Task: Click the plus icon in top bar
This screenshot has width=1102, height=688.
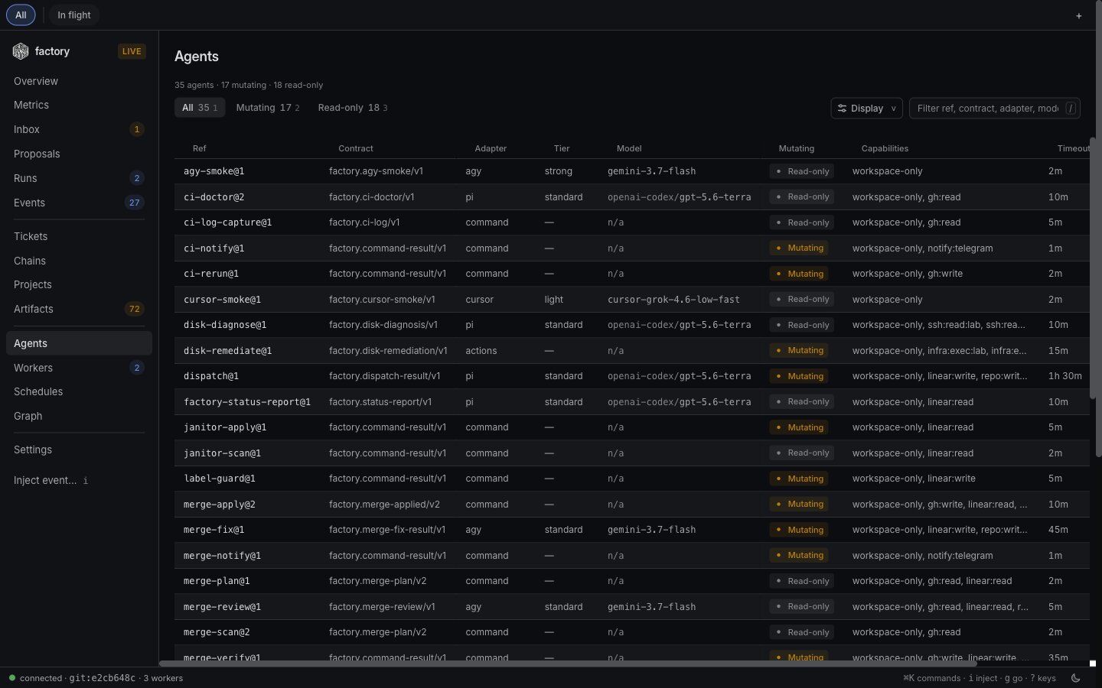Action: click(1079, 15)
